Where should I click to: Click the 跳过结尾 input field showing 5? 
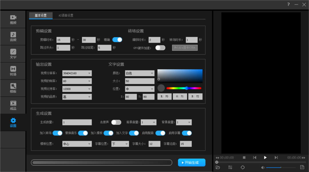(x=104, y=48)
